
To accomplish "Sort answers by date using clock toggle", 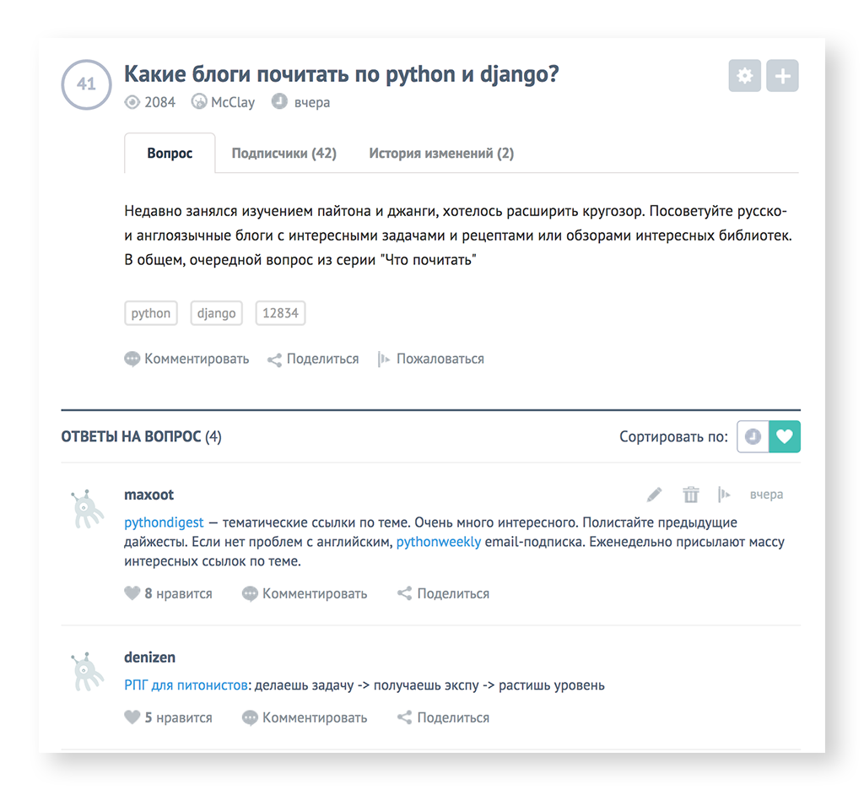I will point(753,437).
